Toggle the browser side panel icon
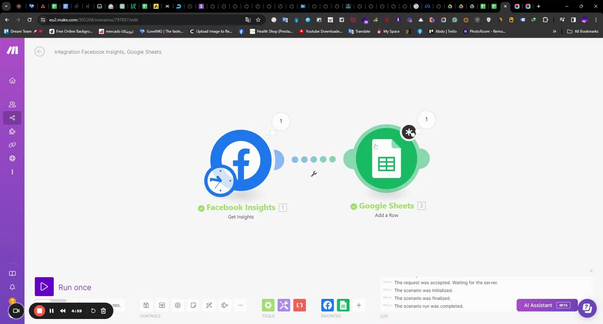The image size is (603, 324). click(573, 20)
